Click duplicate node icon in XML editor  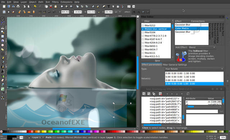tap(154, 94)
